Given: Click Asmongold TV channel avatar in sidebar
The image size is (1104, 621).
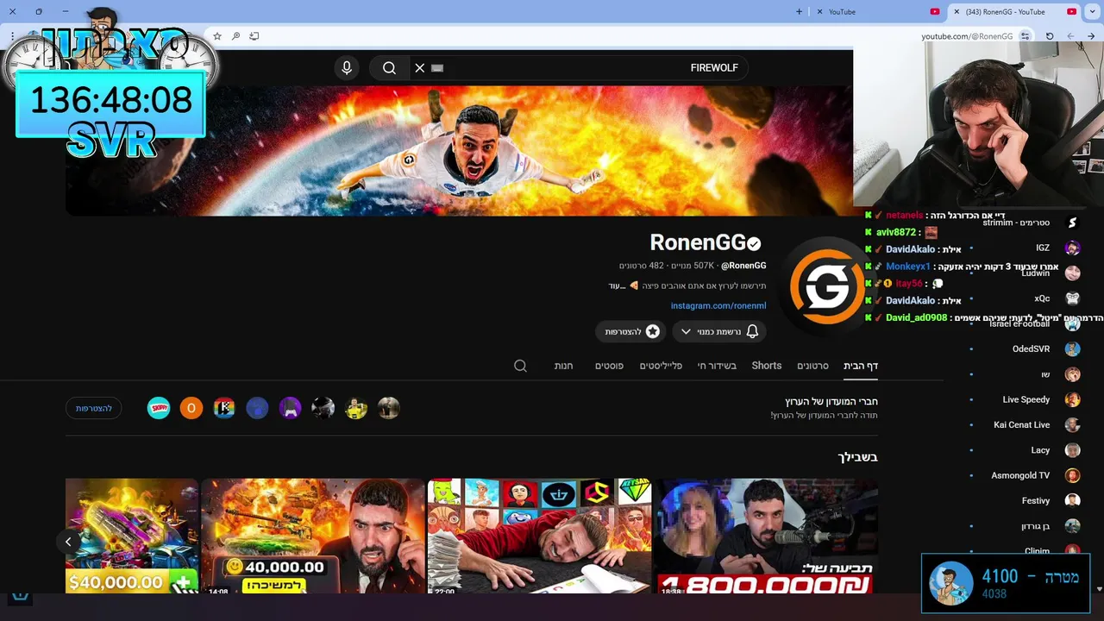Looking at the screenshot, I should 1072,475.
